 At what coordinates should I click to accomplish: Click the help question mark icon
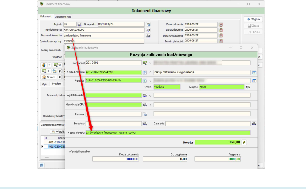tap(42, 165)
